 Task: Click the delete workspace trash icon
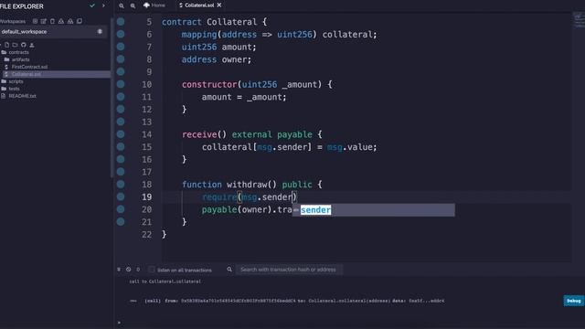[x=52, y=21]
